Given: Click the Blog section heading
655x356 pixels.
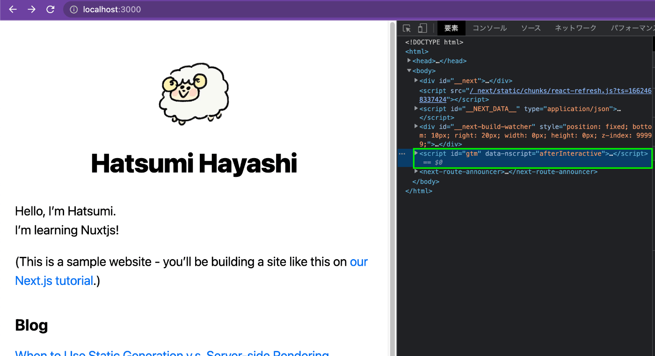Looking at the screenshot, I should [x=31, y=325].
